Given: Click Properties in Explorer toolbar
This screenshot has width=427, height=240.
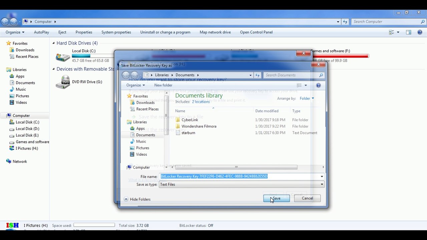Looking at the screenshot, I should tap(84, 32).
